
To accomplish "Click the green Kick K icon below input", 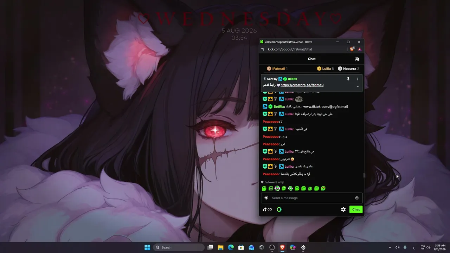I will click(x=279, y=209).
